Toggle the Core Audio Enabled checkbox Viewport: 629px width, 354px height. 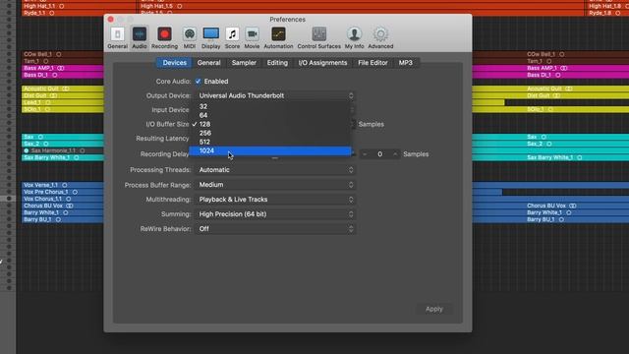pyautogui.click(x=199, y=82)
